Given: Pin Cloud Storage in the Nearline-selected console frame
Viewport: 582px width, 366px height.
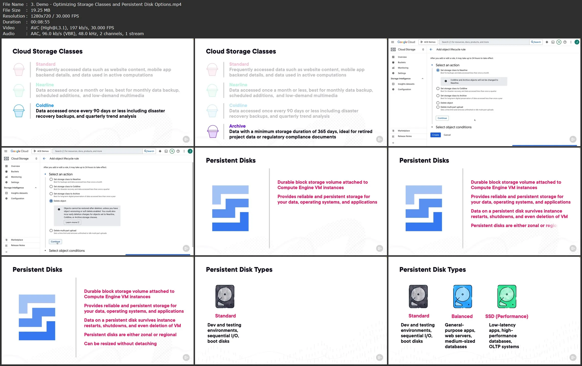Looking at the screenshot, I should [423, 50].
